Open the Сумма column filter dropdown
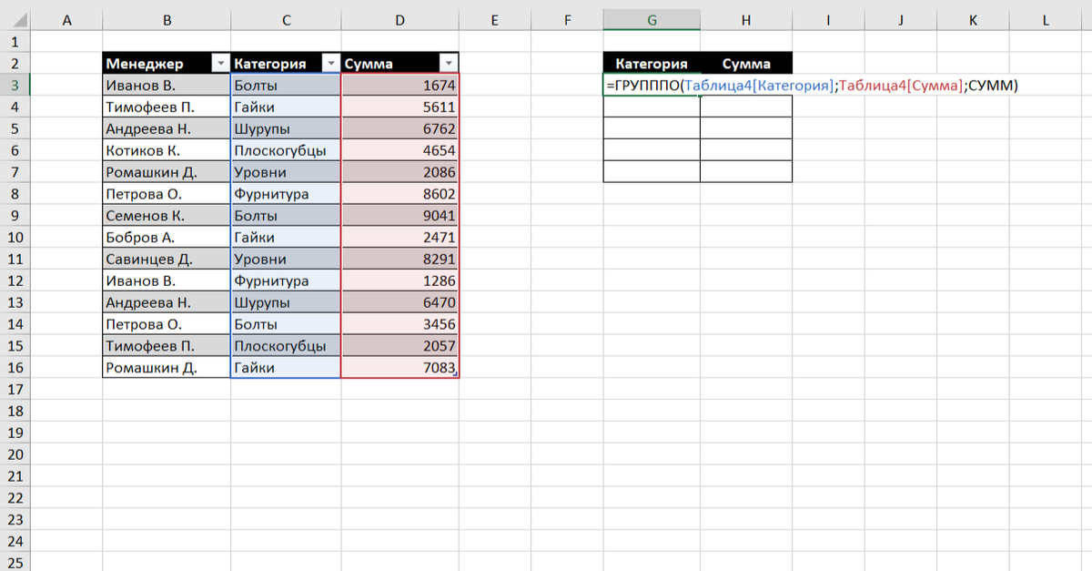 [x=449, y=63]
